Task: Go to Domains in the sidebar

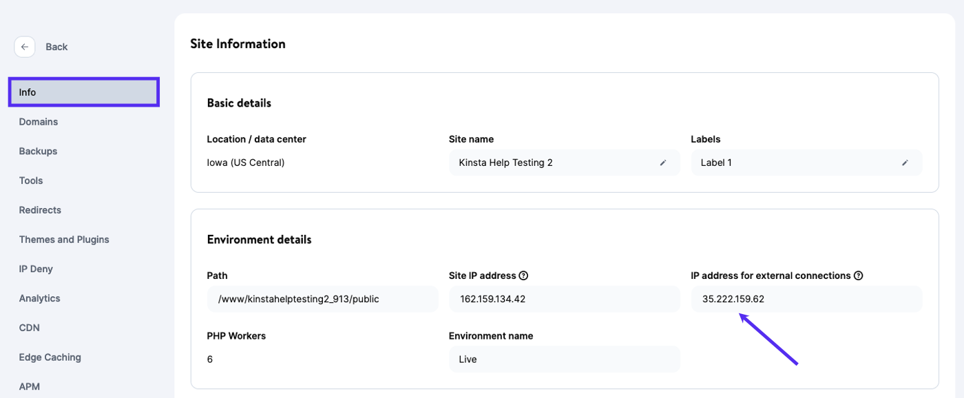Action: pyautogui.click(x=39, y=122)
